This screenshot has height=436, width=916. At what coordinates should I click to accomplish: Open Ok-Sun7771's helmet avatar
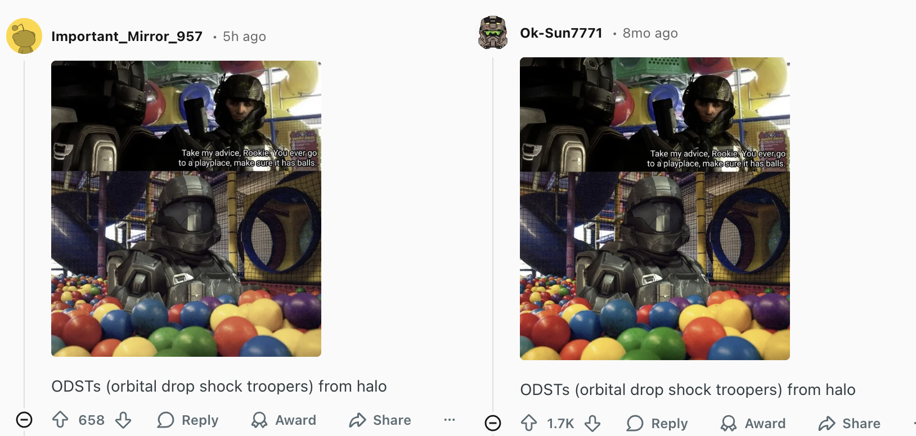493,33
